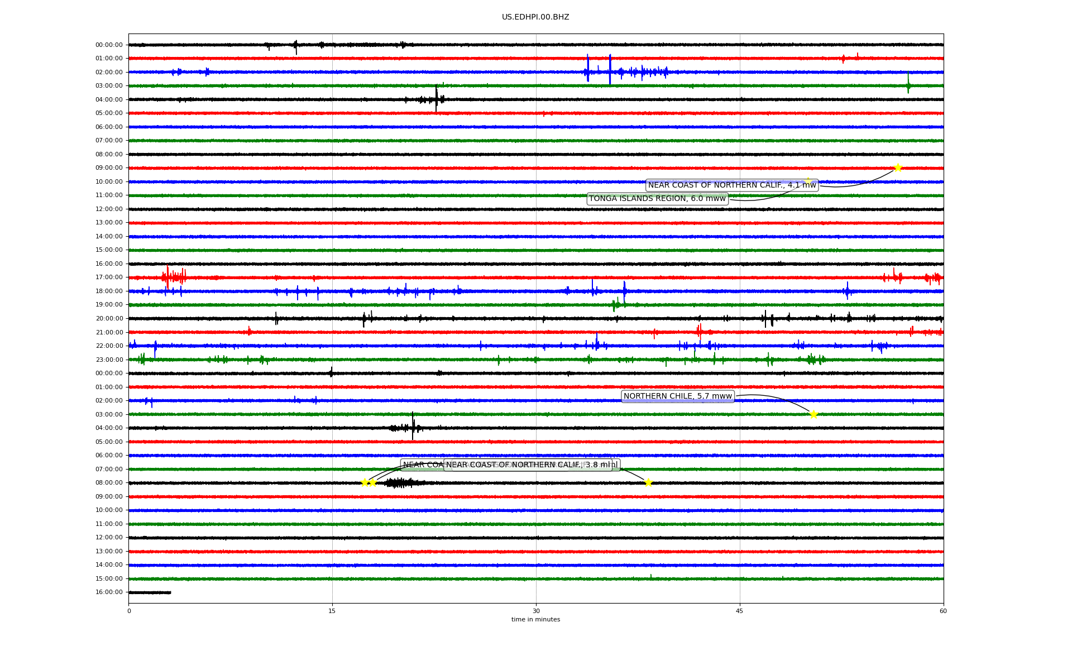
Task: Click the 22:00:00 time label
Action: 109,346
